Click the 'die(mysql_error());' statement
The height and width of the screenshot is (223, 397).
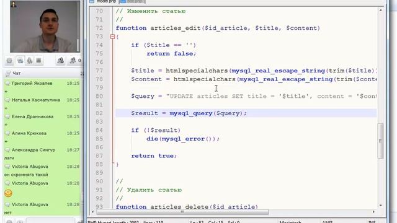coord(183,139)
